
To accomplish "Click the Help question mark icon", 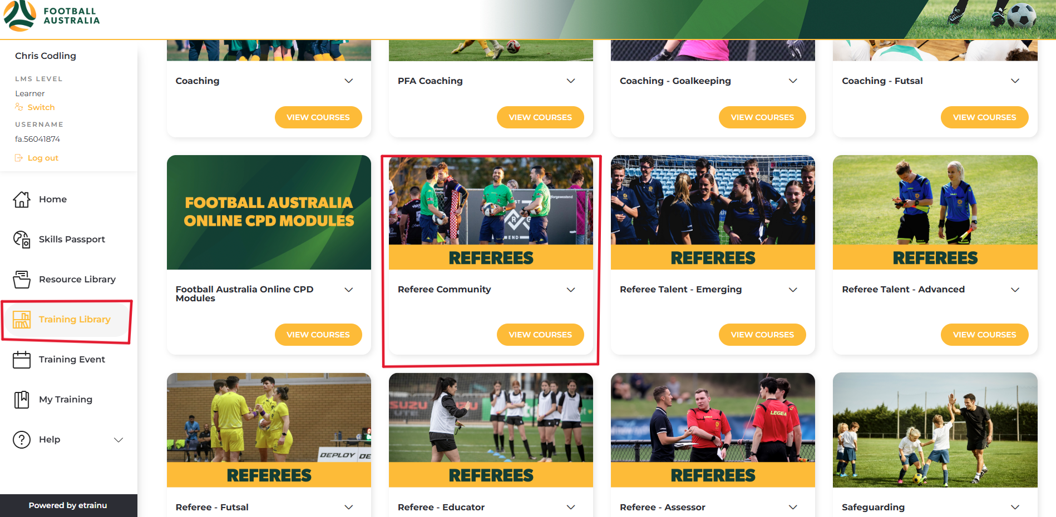I will (22, 439).
